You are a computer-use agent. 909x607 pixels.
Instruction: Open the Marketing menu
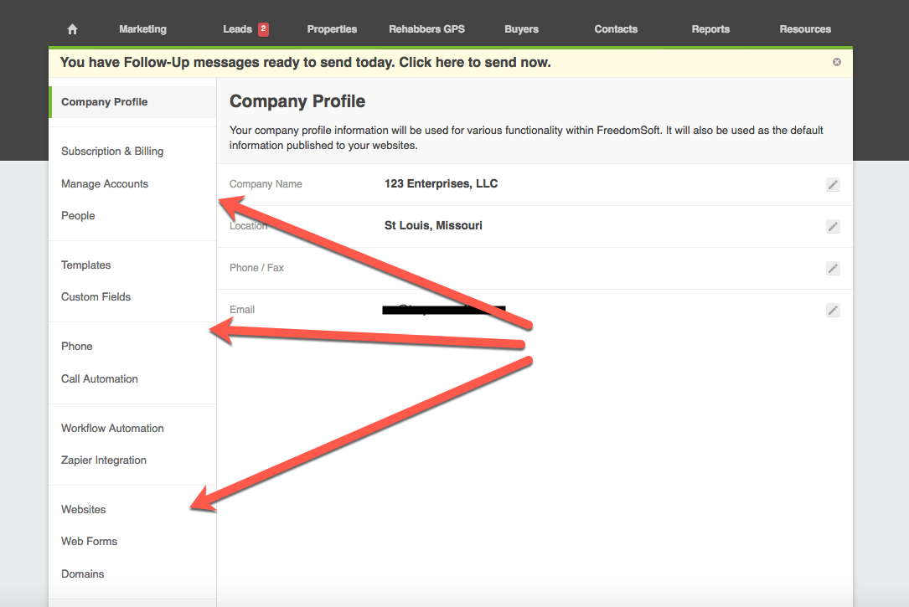click(142, 29)
